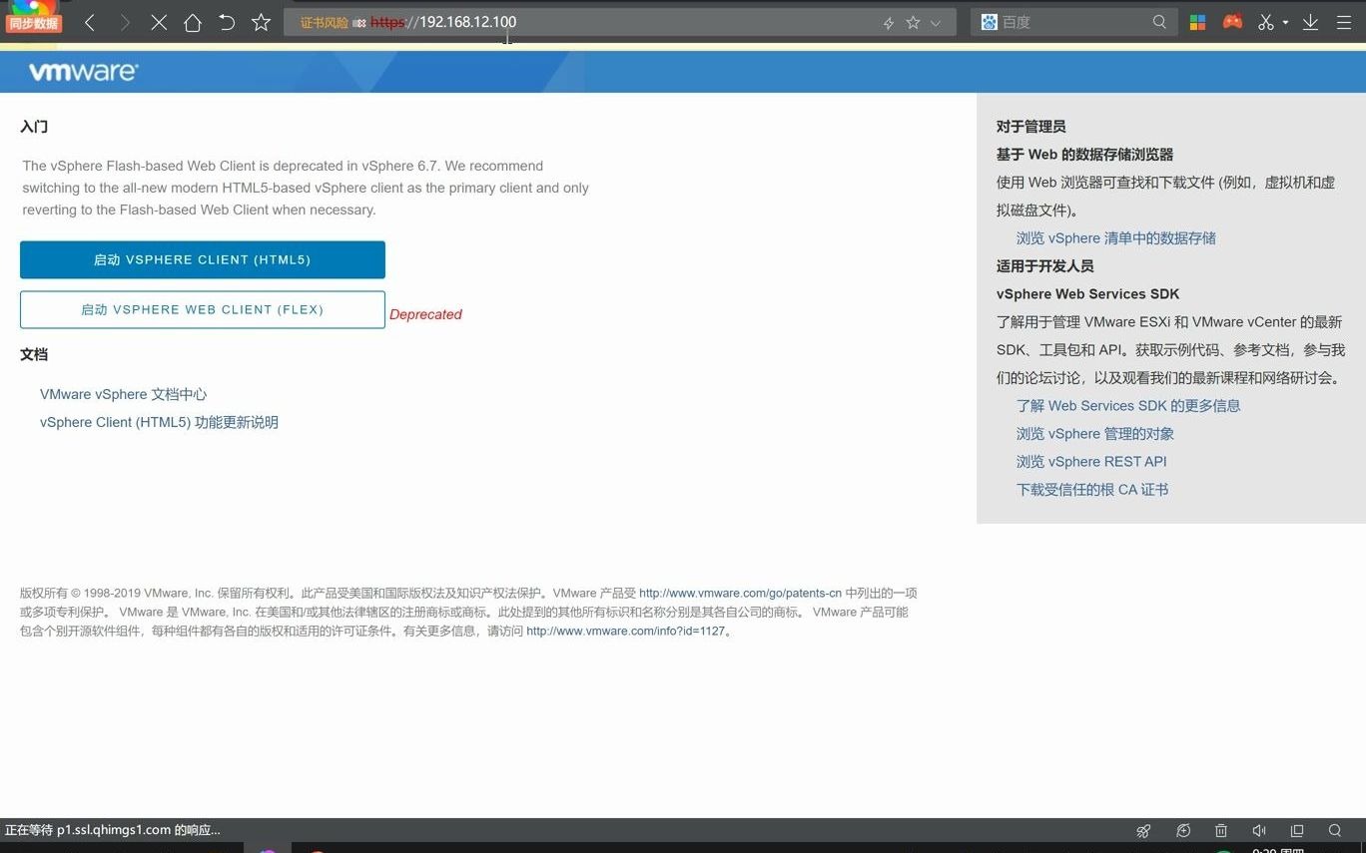
Task: Bookmark this page using the toolbar star
Action: click(261, 22)
